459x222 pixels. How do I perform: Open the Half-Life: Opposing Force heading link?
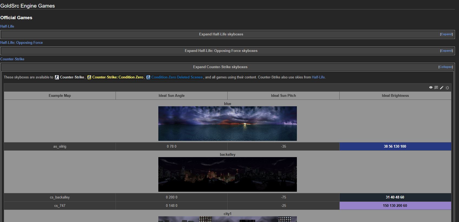(x=21, y=42)
